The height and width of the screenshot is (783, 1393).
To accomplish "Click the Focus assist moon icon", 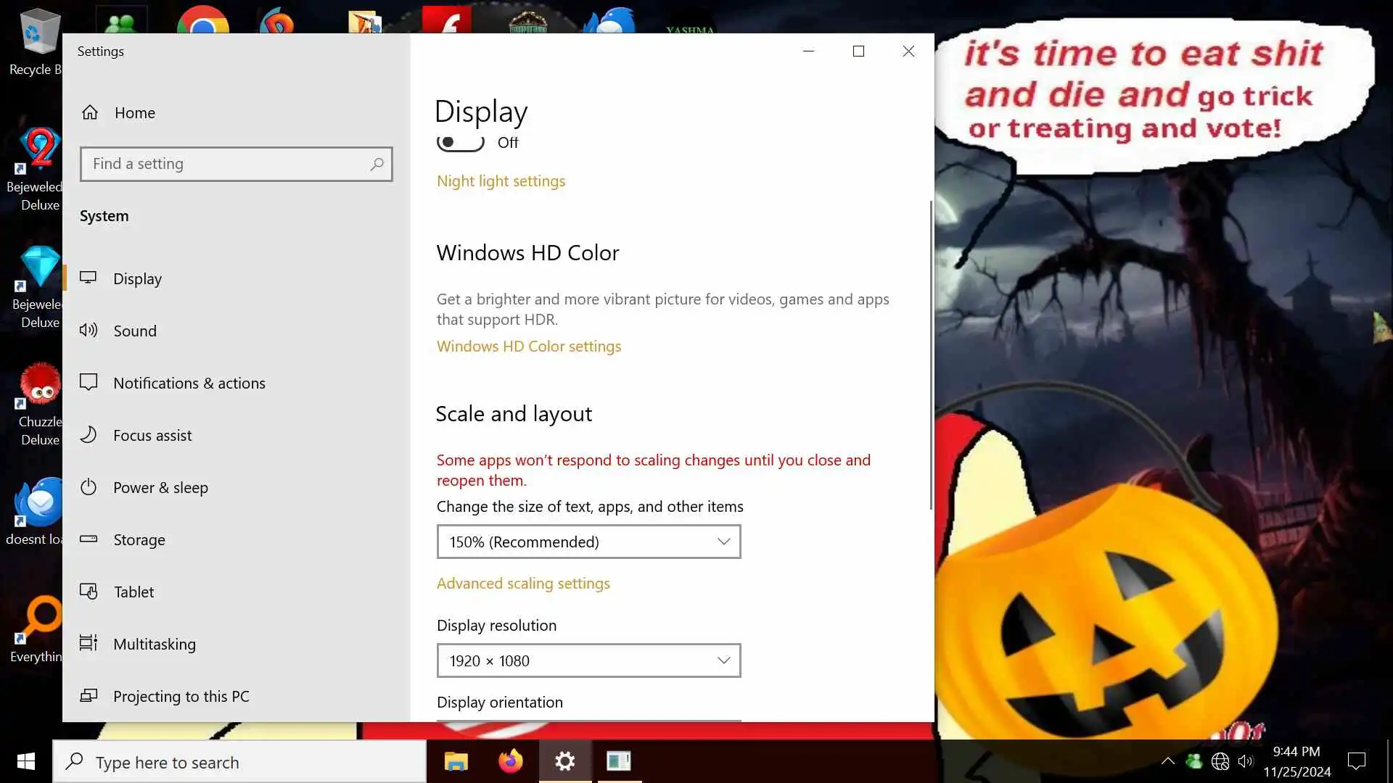I will [89, 435].
